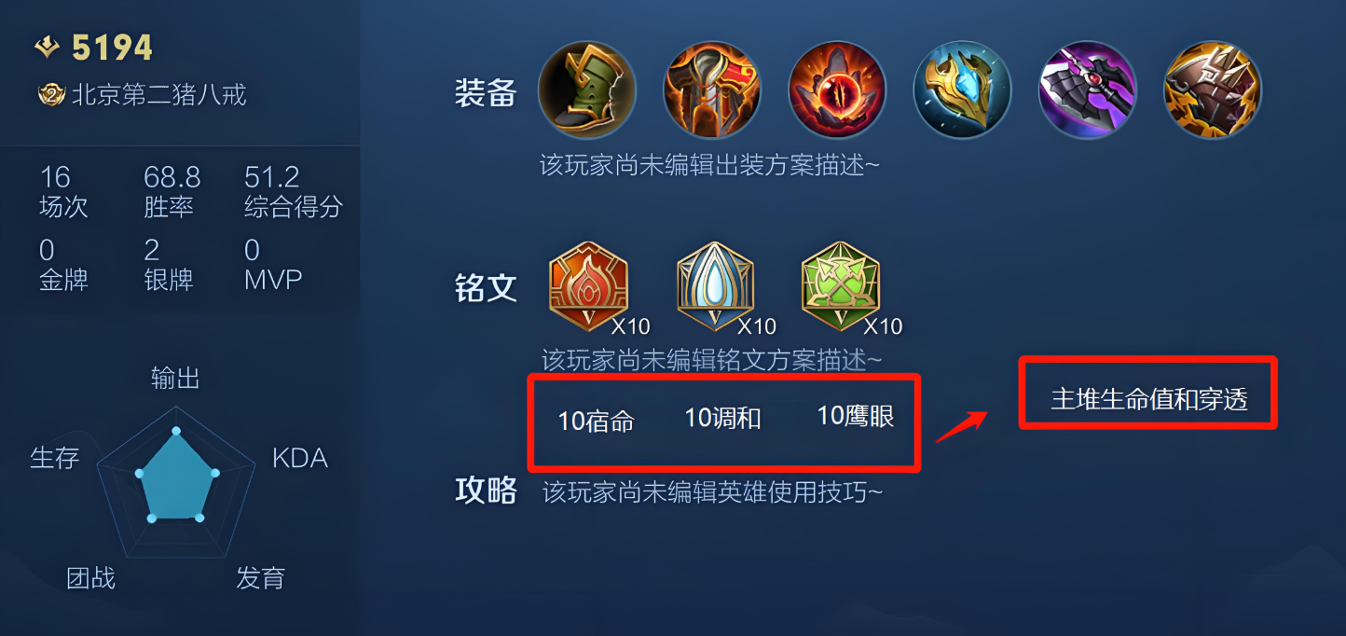Click the gold rank badge beside 北京第二猪八戒
Image resolution: width=1346 pixels, height=636 pixels.
pos(51,94)
